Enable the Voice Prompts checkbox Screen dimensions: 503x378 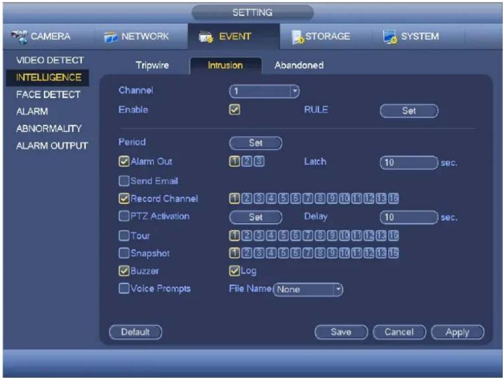pos(124,288)
